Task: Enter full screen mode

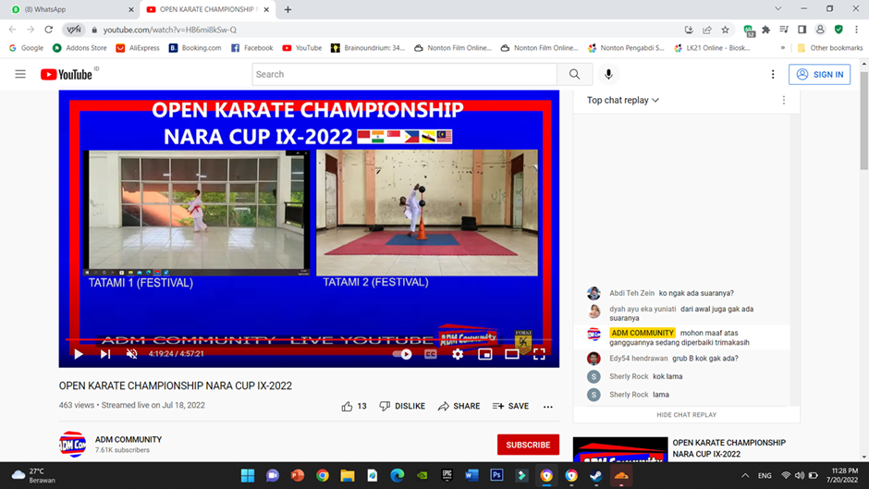Action: pos(539,354)
